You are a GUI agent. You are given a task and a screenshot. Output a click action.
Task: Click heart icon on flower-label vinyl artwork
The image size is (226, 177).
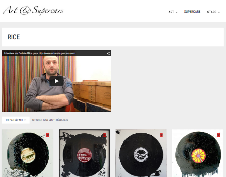(218, 135)
